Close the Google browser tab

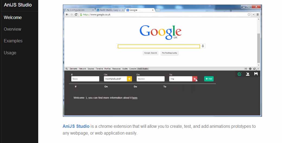153,10
